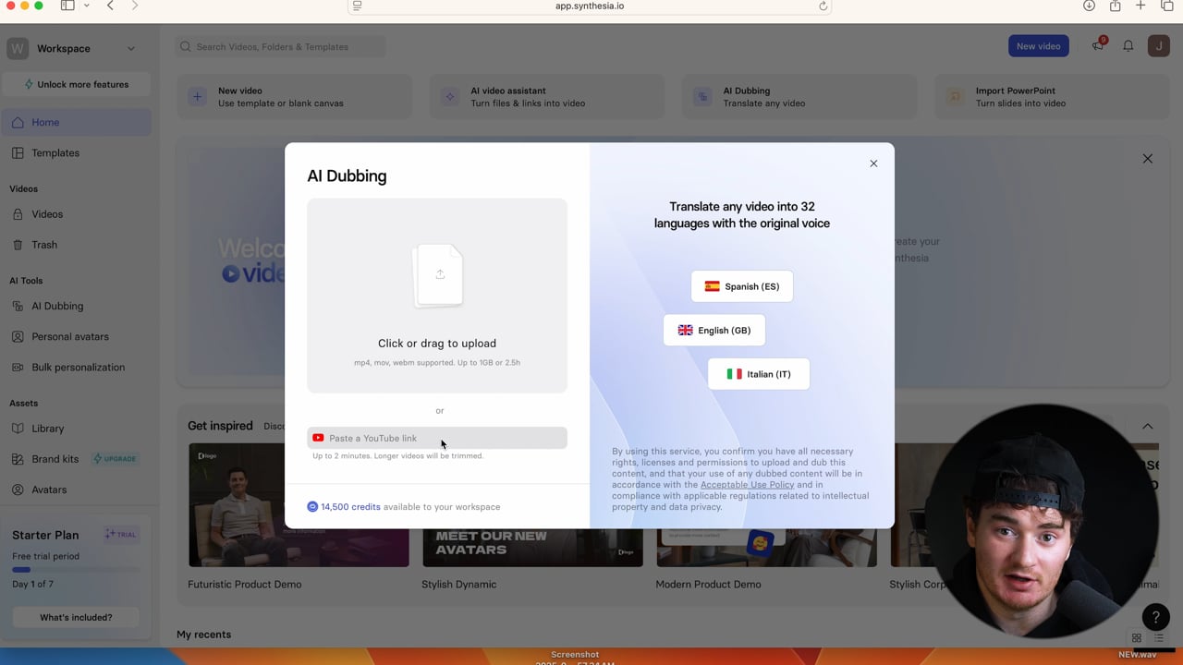Dismiss the welcome banner with X

pos(1147,159)
